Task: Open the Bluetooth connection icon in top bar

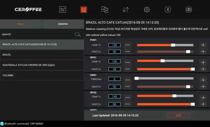Action: click(168, 10)
